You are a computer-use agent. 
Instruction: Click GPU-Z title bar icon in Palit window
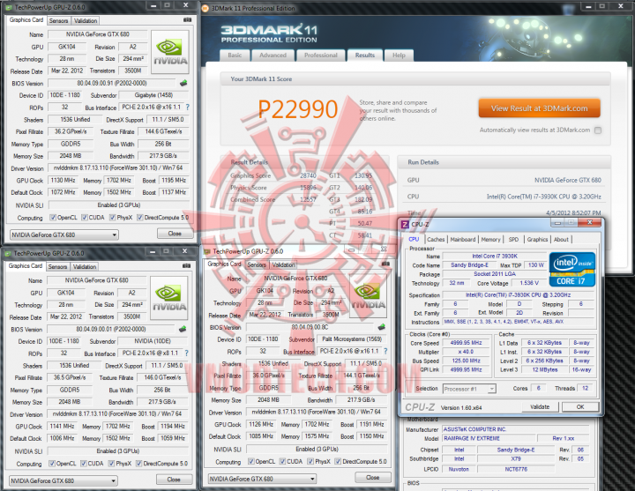[x=207, y=251]
